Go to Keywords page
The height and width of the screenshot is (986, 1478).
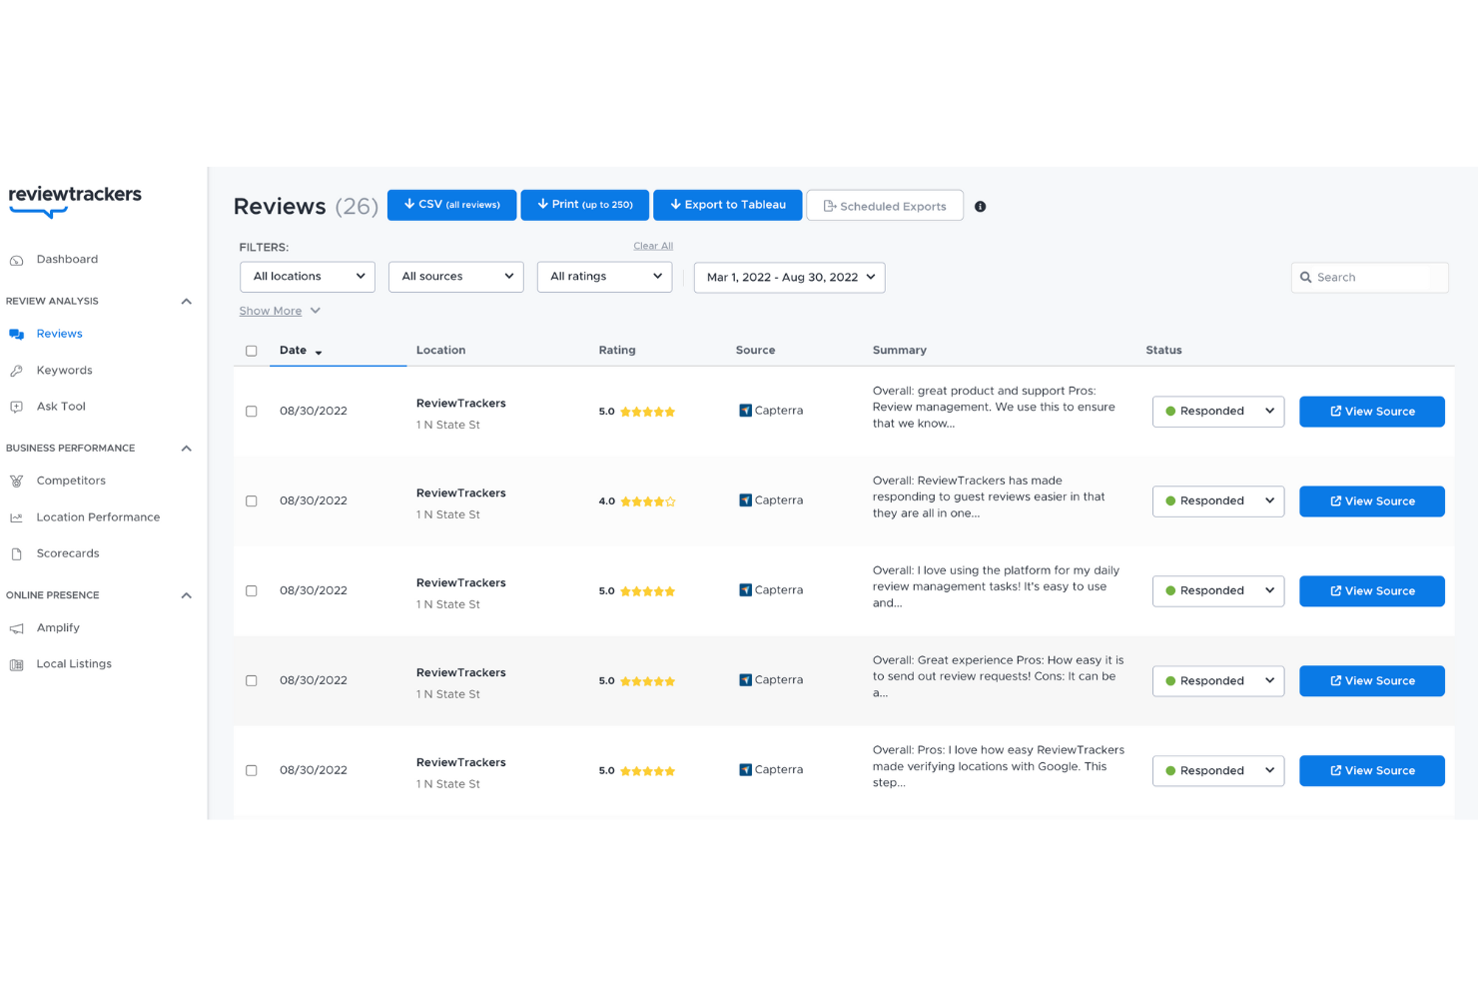click(x=65, y=371)
